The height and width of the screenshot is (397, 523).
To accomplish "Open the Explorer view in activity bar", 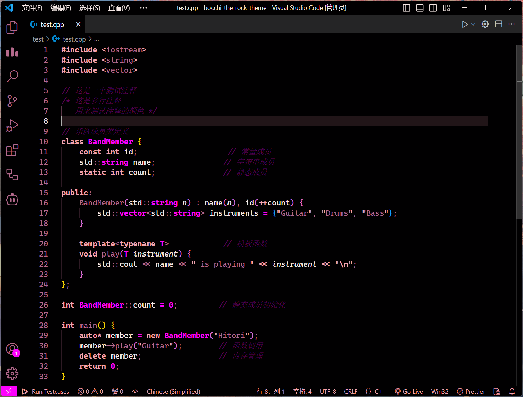I will click(12, 28).
